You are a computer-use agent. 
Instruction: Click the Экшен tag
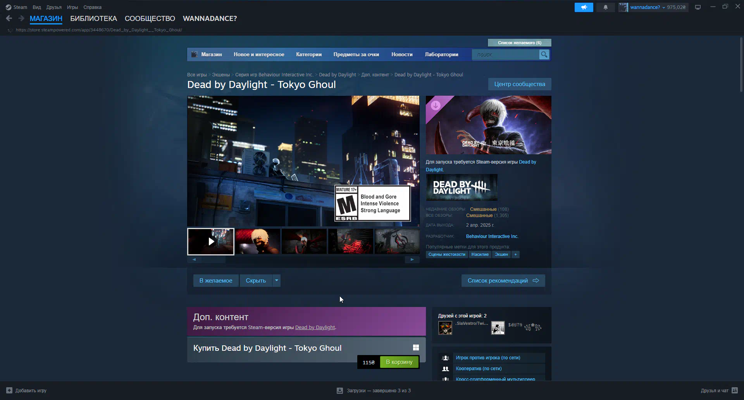click(501, 255)
